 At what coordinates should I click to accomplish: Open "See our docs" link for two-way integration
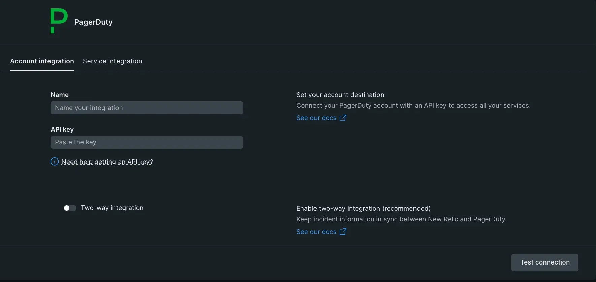(x=316, y=232)
